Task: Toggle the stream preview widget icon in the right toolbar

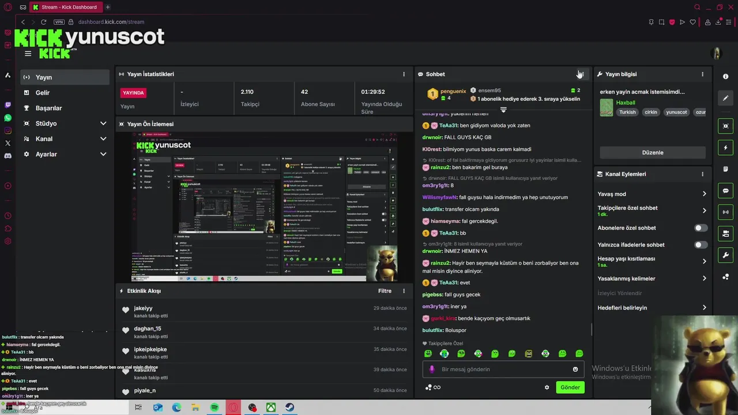Action: pos(725,126)
